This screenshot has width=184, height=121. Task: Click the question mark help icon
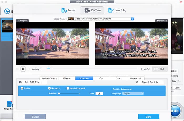coord(178,81)
